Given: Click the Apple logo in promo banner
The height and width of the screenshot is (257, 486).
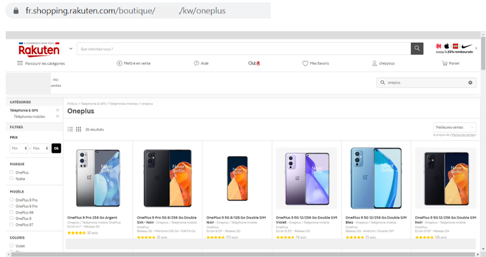Looking at the screenshot, I should [447, 46].
